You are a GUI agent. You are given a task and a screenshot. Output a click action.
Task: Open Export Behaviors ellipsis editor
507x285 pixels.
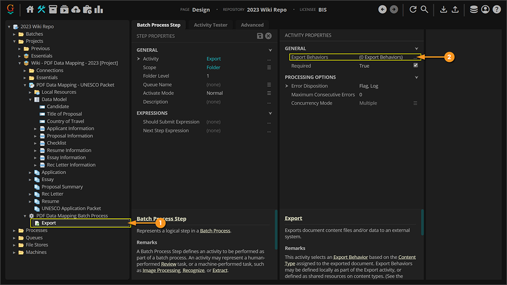tap(416, 58)
